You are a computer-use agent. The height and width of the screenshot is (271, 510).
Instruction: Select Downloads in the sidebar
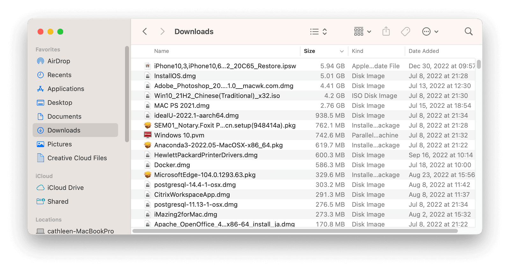[x=75, y=130]
